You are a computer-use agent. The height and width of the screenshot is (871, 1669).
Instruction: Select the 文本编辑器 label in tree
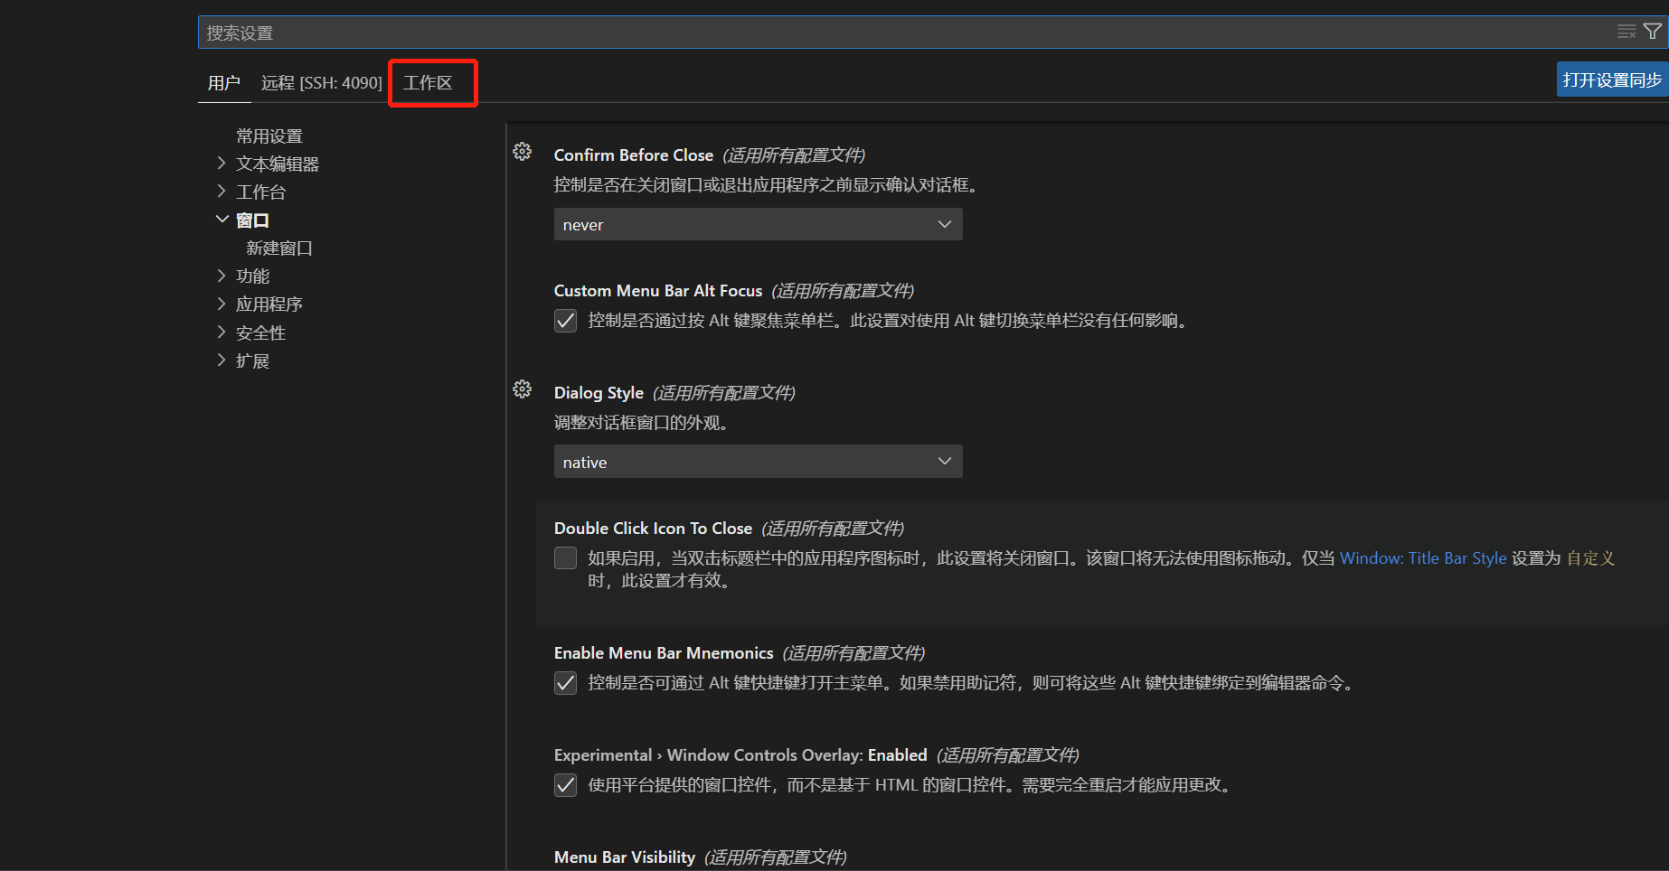278,164
